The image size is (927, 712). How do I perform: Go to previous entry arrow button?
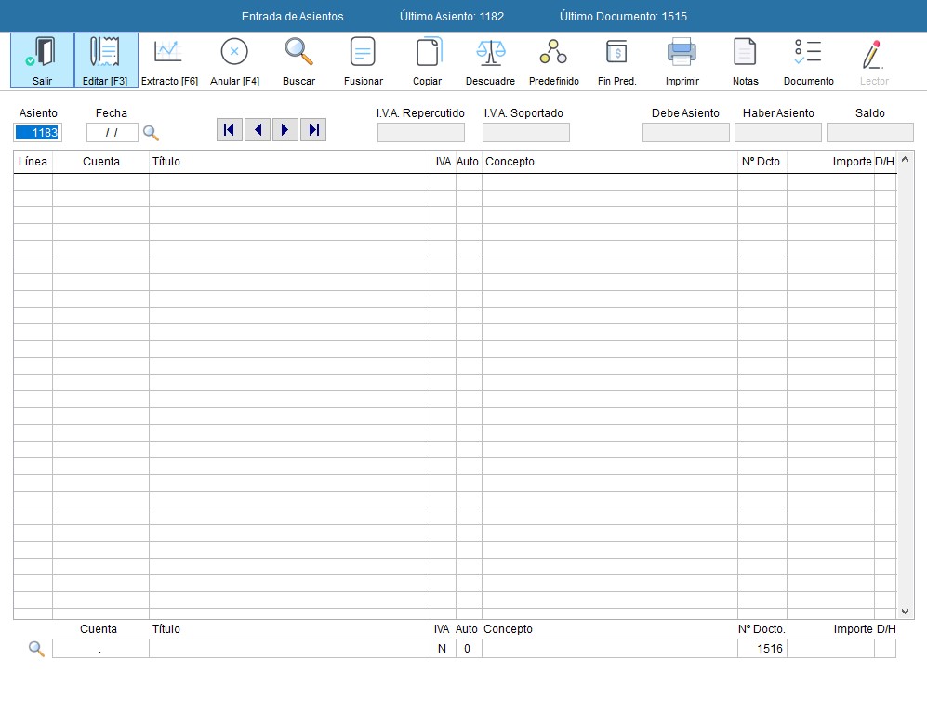pyautogui.click(x=257, y=130)
